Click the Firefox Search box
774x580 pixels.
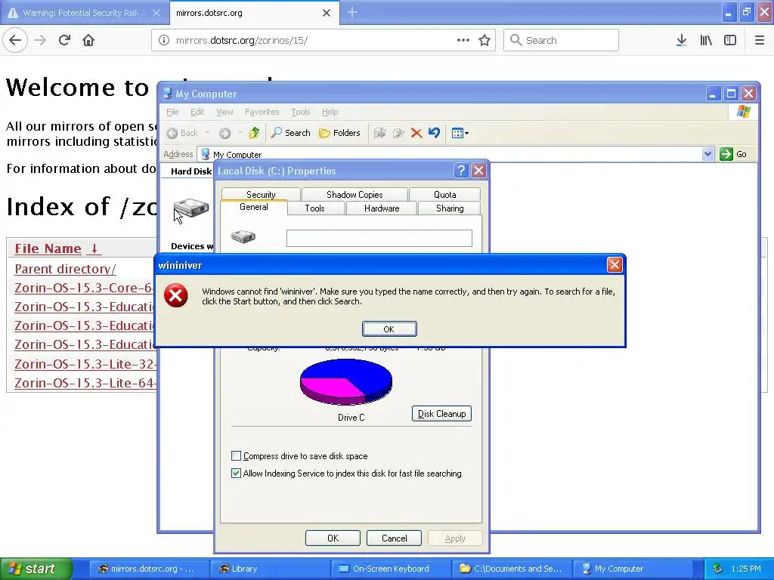pyautogui.click(x=561, y=40)
